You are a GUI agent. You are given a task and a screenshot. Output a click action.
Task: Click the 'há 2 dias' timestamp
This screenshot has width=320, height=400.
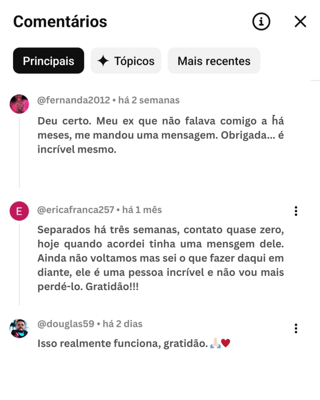[x=122, y=324]
